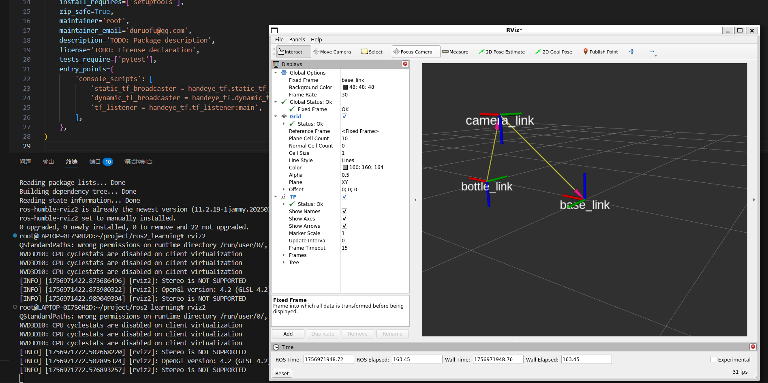Open the File menu
This screenshot has height=383, width=768.
point(279,40)
